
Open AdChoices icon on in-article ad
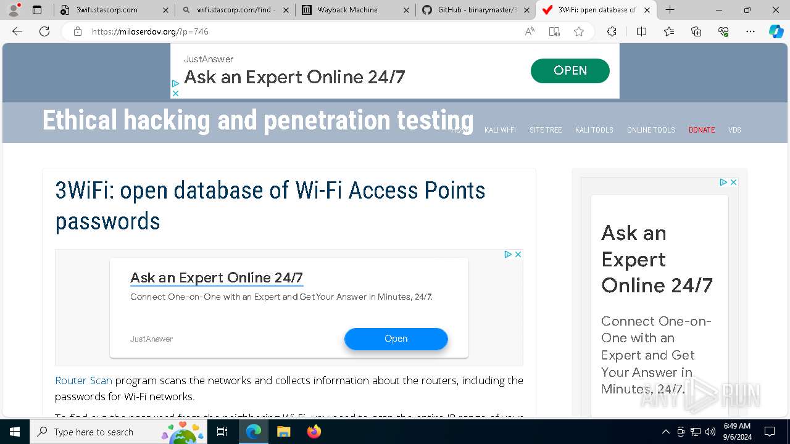click(x=508, y=254)
